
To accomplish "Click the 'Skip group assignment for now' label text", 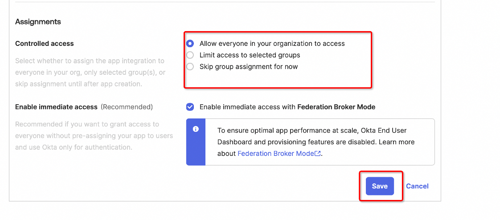I will 249,67.
